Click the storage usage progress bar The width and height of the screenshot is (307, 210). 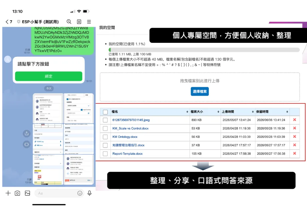[204, 50]
